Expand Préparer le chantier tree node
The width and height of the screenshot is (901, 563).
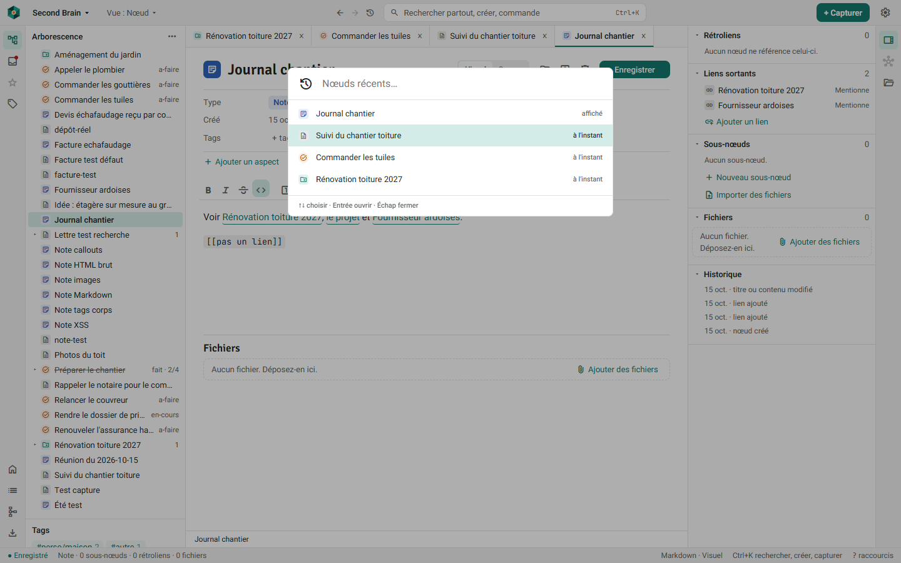tap(35, 370)
